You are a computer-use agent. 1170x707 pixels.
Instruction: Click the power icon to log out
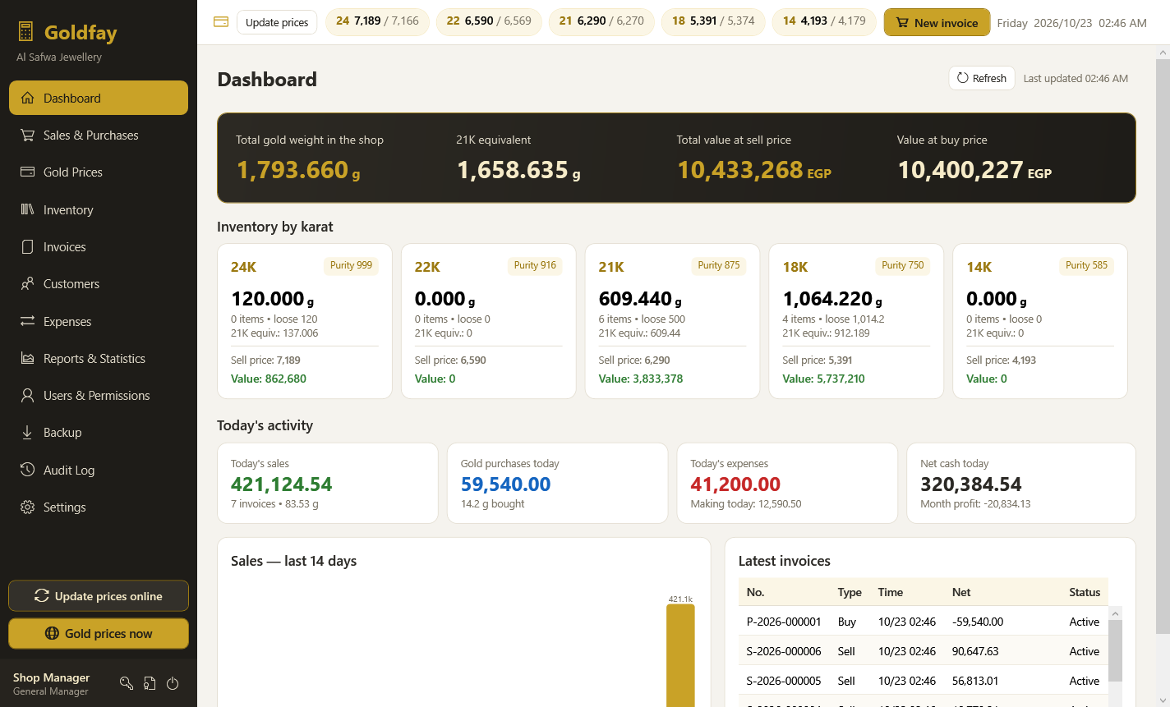point(173,683)
